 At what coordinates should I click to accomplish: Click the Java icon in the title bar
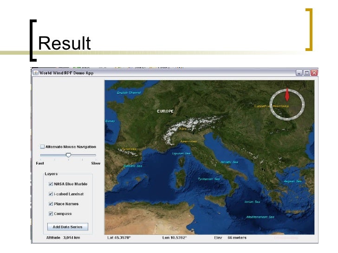coord(36,73)
